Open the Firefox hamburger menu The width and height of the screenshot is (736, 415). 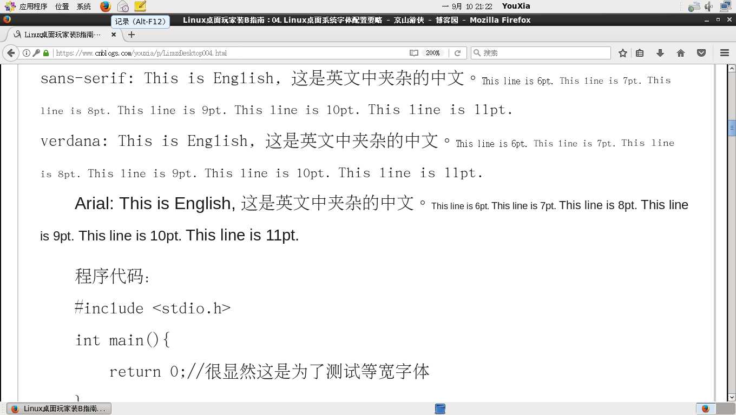pyautogui.click(x=725, y=53)
